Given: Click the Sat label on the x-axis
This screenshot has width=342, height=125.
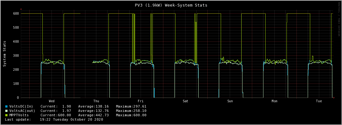Looking at the screenshot, I should (185, 101).
